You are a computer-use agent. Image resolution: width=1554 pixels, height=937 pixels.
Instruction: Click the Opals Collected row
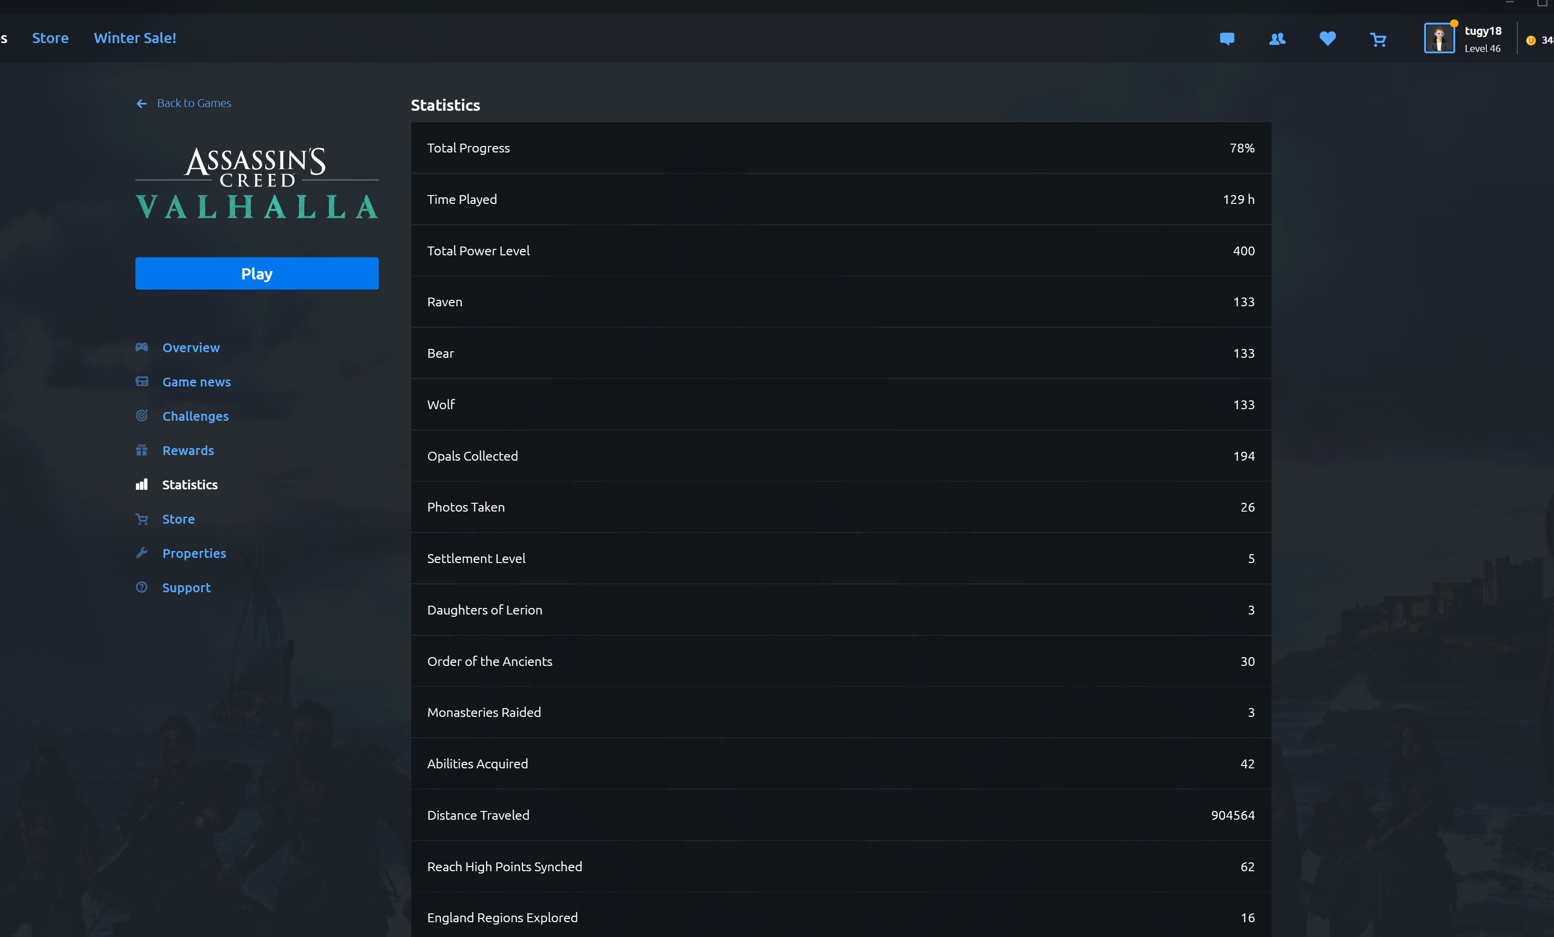(841, 456)
